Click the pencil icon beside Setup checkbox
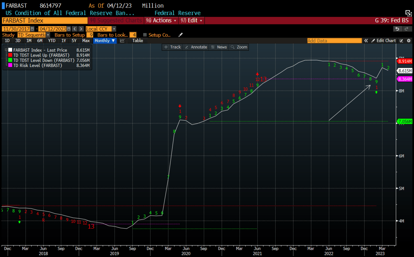The image size is (414, 257). 180,35
